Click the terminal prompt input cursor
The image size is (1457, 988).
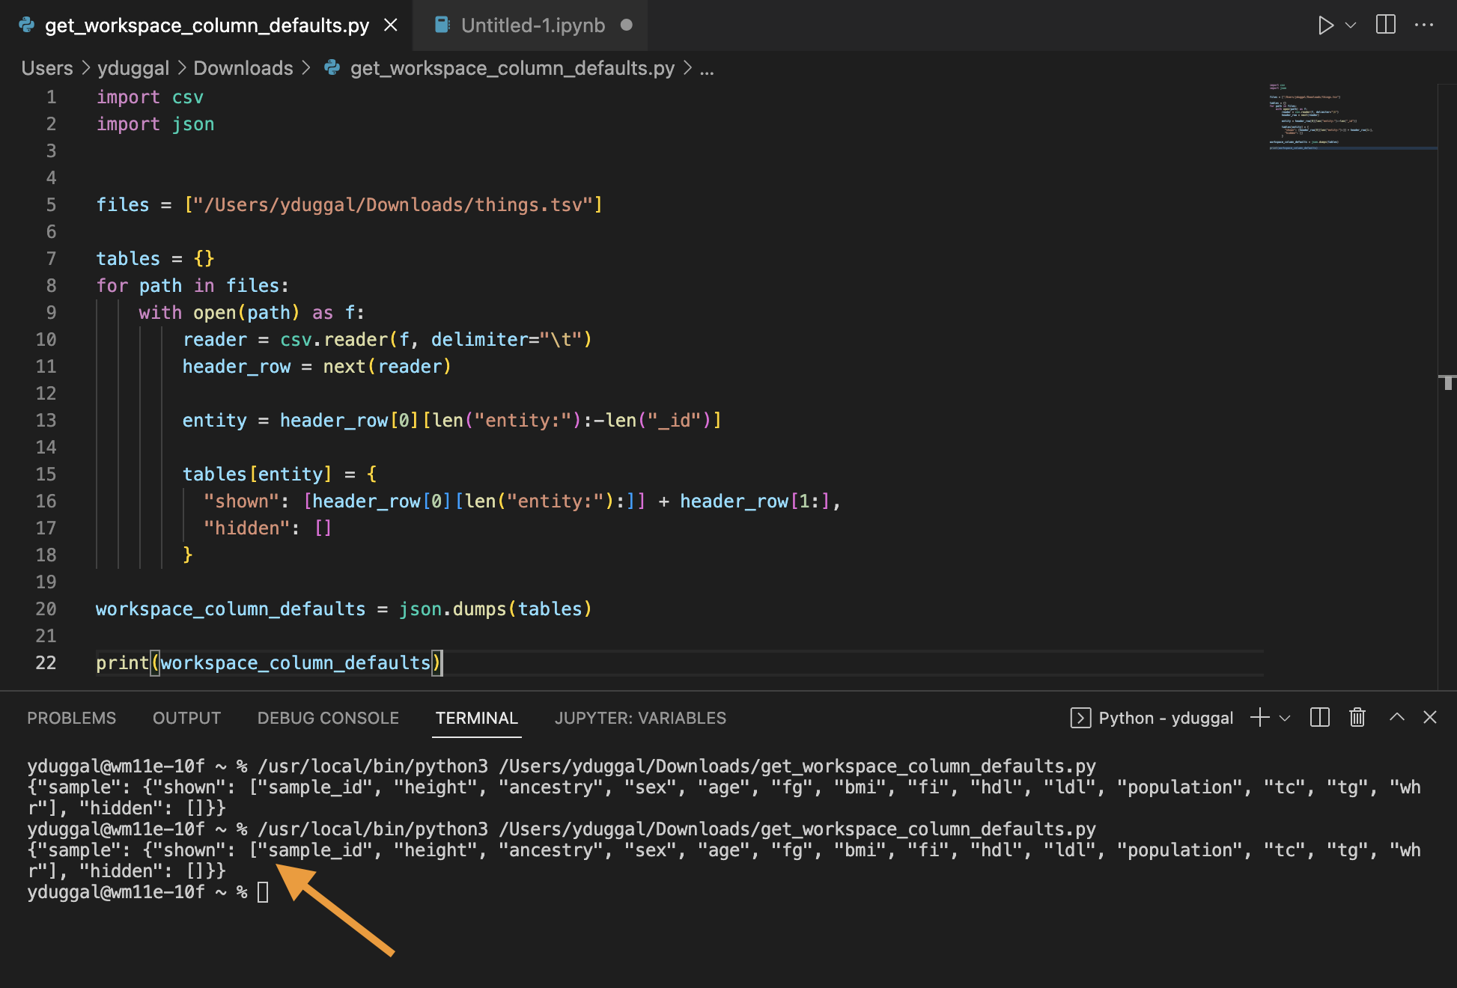pyautogui.click(x=263, y=892)
